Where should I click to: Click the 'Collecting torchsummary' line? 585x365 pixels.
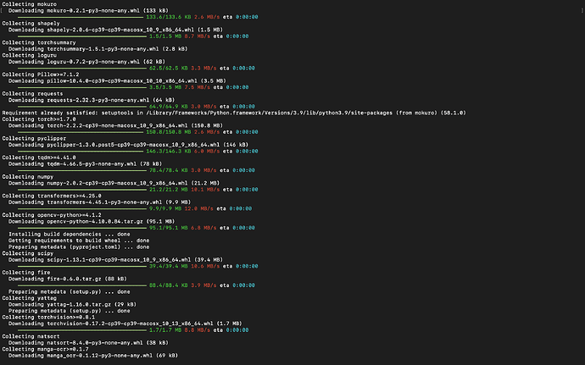point(39,42)
